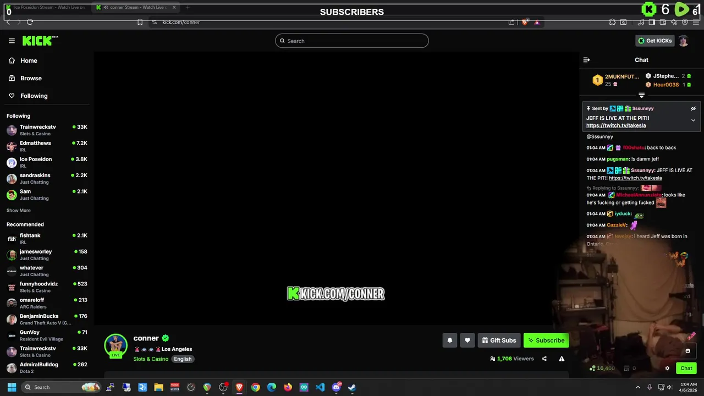Open AdmiralBulldog recommended channel
This screenshot has width=704, height=396.
pyautogui.click(x=47, y=367)
